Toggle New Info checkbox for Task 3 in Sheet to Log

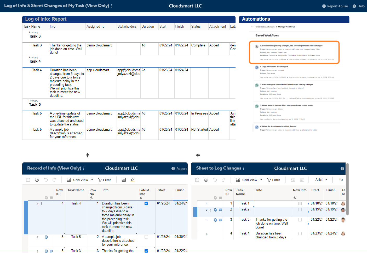click(x=300, y=220)
